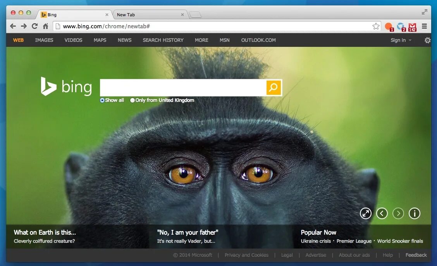Click into the Bing search box
Viewport: 437px width, 266px height.
pos(183,88)
